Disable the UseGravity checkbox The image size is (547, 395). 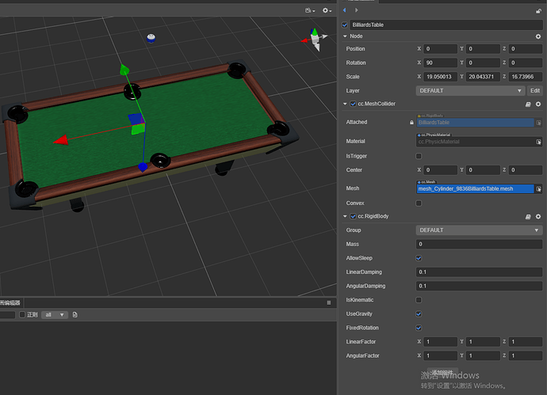pyautogui.click(x=419, y=313)
